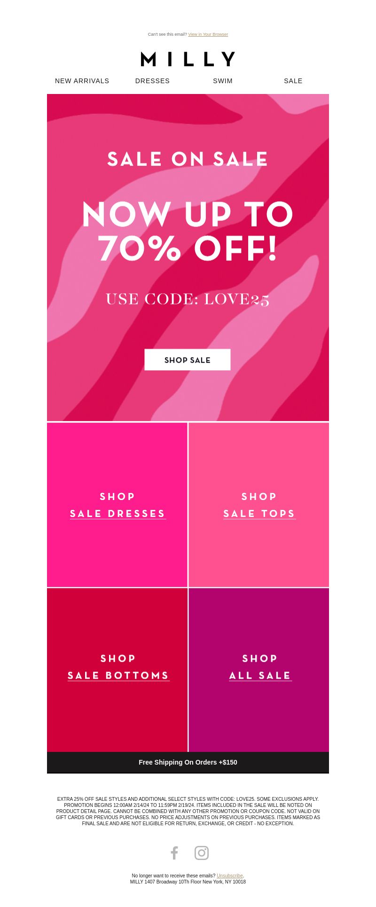Click the Shop Sale button
376x907 pixels.
click(188, 360)
